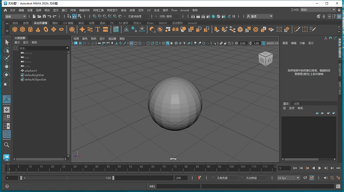Select the Scale tool in toolbox
Viewport: 344px width, 192px height.
[x=6, y=83]
